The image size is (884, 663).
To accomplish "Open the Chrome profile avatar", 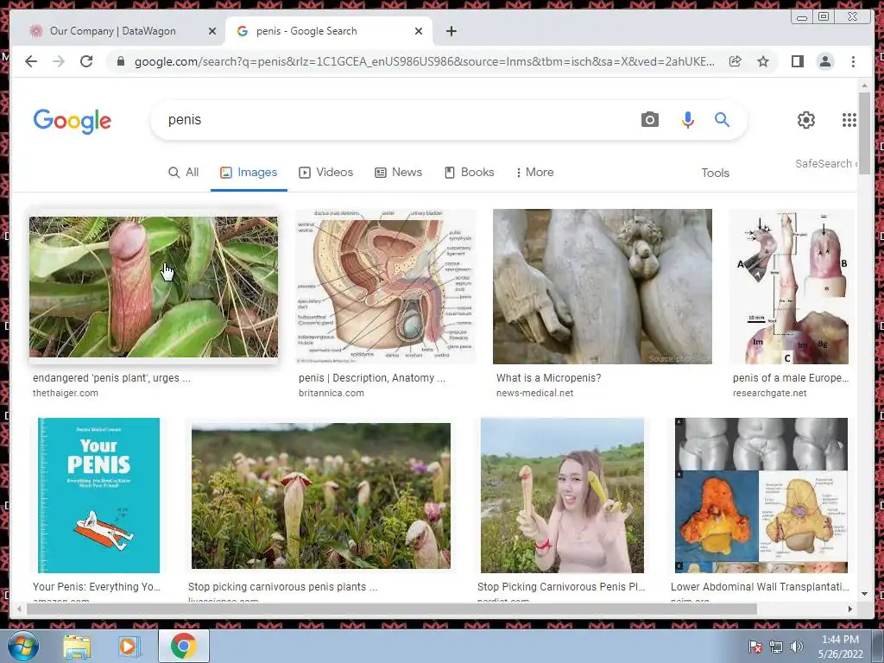I will (x=825, y=61).
